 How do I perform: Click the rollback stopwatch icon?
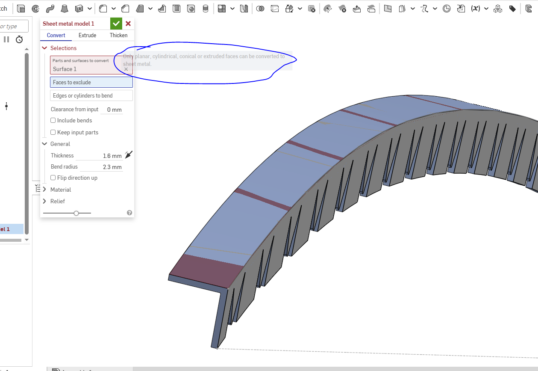19,40
